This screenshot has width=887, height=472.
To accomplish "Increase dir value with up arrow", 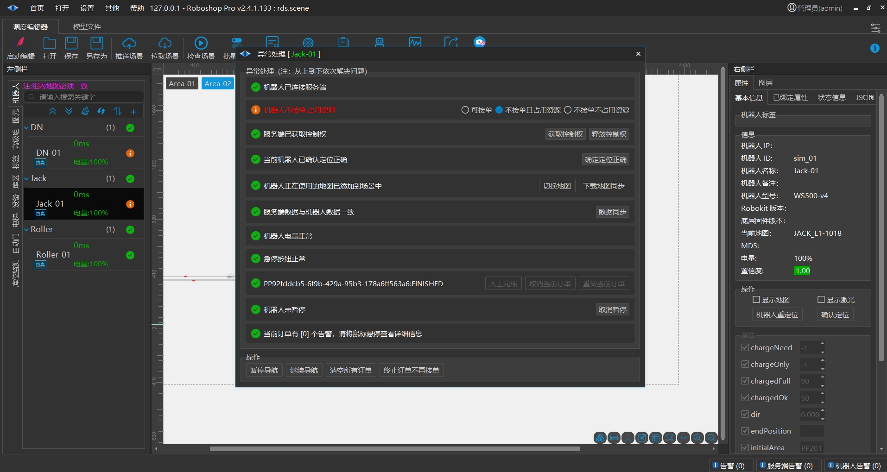I will click(x=823, y=410).
